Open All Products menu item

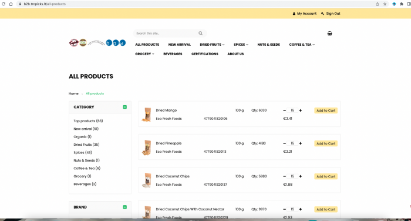click(147, 45)
